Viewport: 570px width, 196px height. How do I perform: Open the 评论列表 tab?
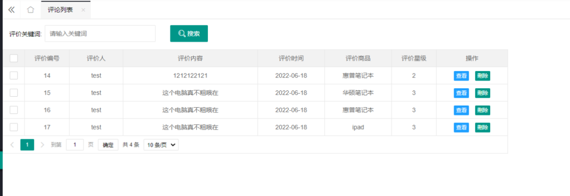tap(60, 10)
